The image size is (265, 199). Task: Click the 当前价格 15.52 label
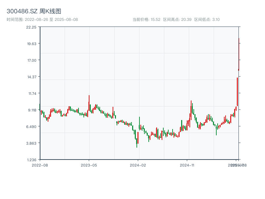click(x=146, y=20)
